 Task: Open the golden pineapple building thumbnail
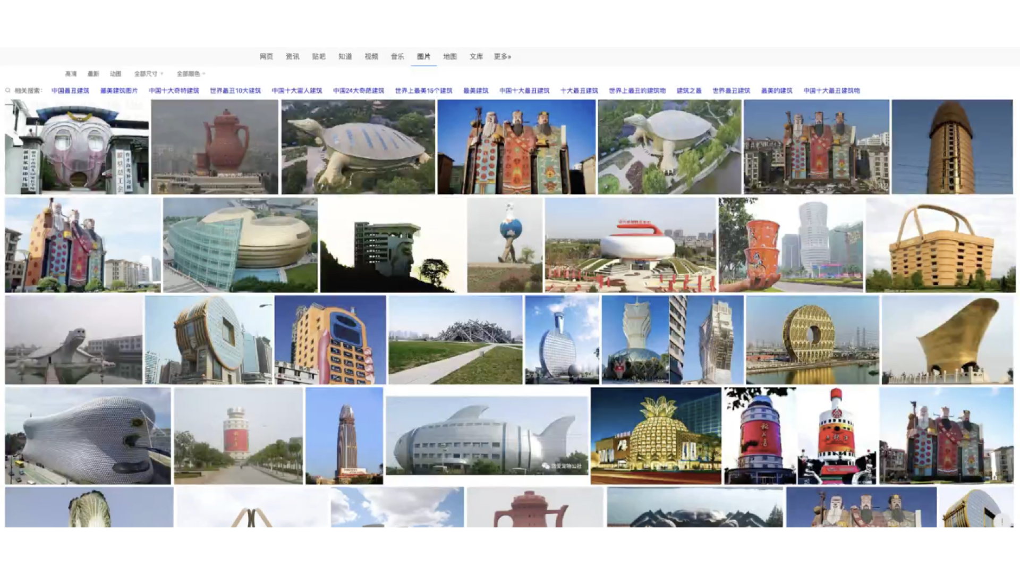pyautogui.click(x=656, y=436)
